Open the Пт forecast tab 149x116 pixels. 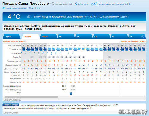[x=137, y=37]
